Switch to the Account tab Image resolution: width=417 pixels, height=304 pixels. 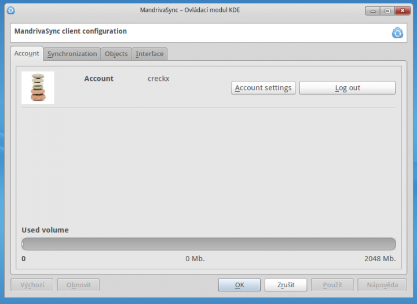(x=27, y=54)
